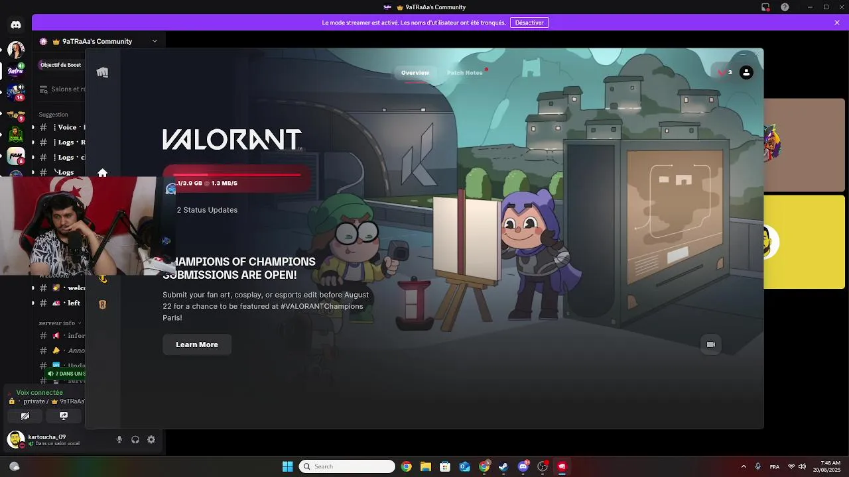This screenshot has height=477, width=849.
Task: Open Voix connectée connection details
Action: pos(40,392)
